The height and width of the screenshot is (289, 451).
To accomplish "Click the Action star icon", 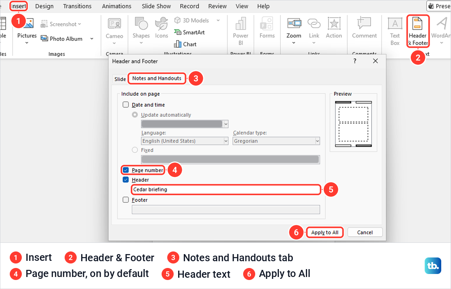I will 334,23.
